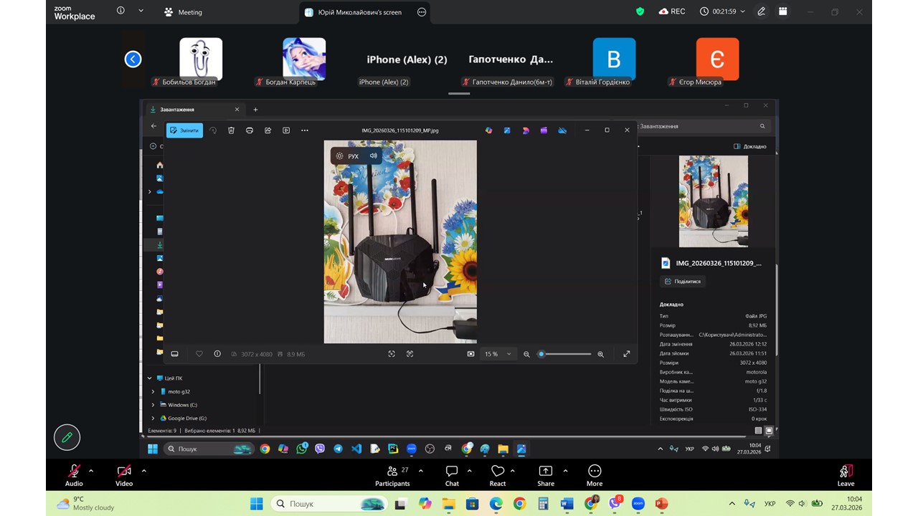
Task: Open the green encryption shield info
Action: pos(640,11)
